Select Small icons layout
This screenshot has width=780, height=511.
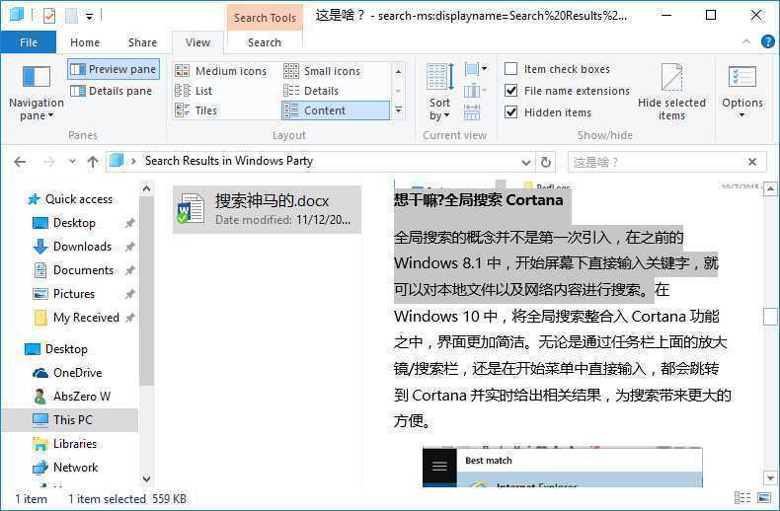coord(322,71)
